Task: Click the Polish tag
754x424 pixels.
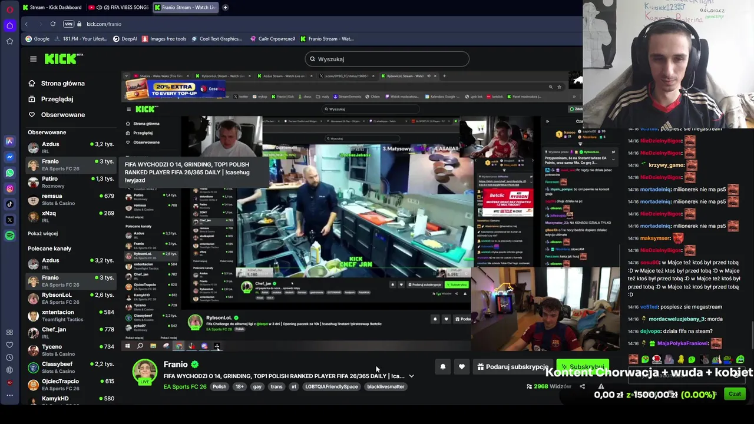Action: (x=219, y=387)
